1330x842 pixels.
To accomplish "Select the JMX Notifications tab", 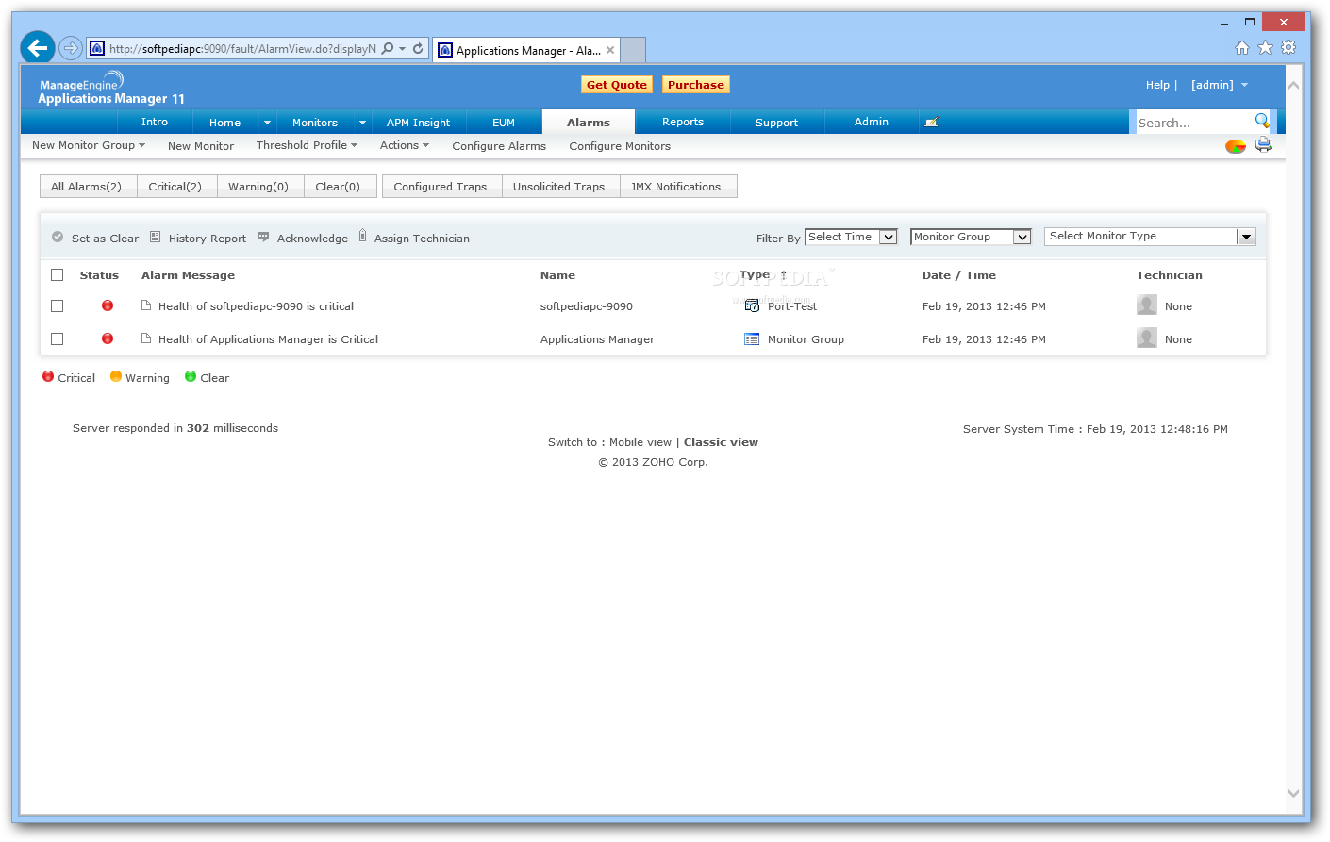I will click(676, 187).
